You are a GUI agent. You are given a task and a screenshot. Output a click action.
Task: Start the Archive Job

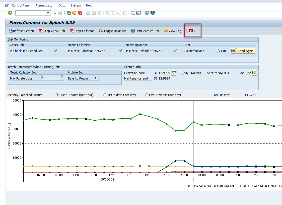pyautogui.click(x=145, y=31)
